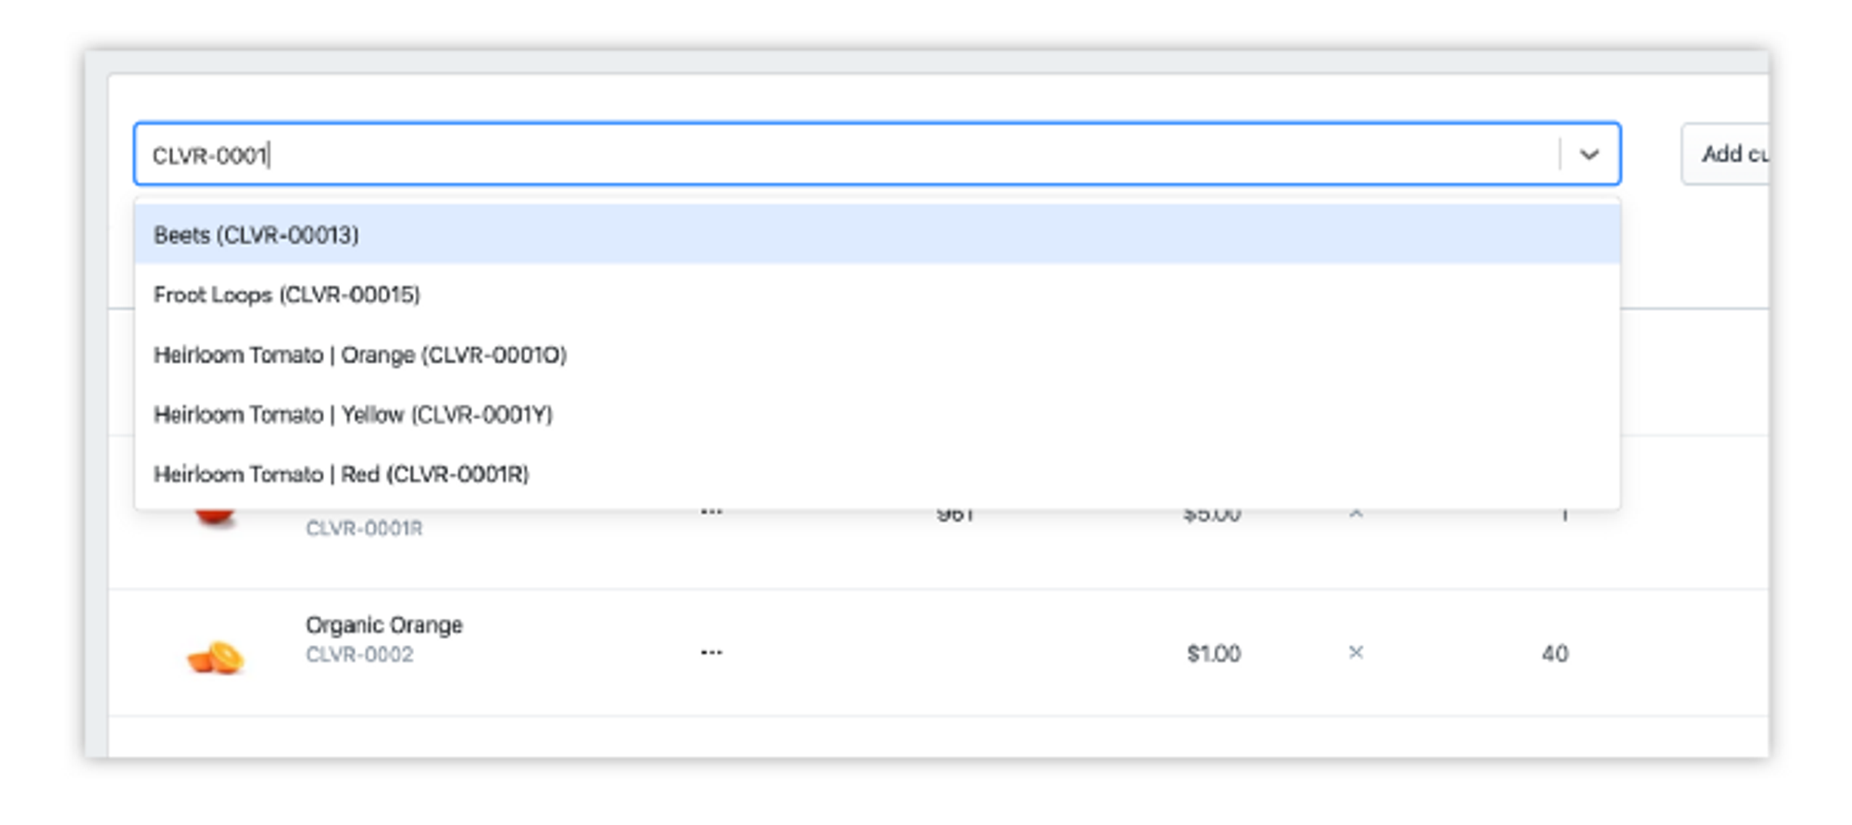
Task: Click the $5.00 price in the CLVR-0001R row
Action: tap(1212, 516)
